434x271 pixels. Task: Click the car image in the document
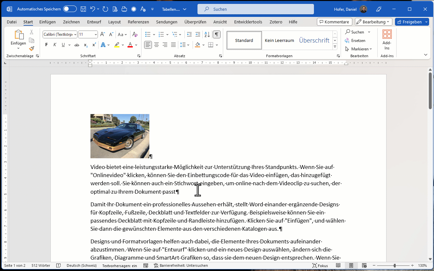point(120,136)
